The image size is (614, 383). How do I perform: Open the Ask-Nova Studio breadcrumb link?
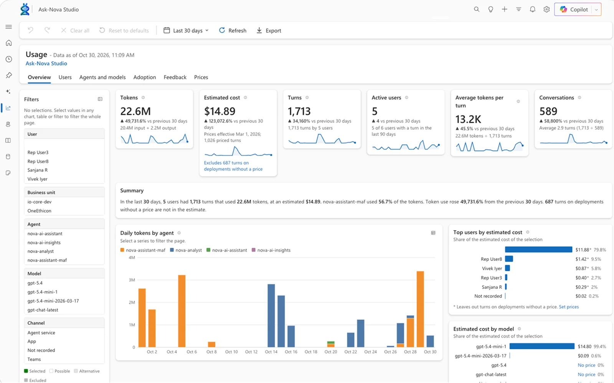46,64
